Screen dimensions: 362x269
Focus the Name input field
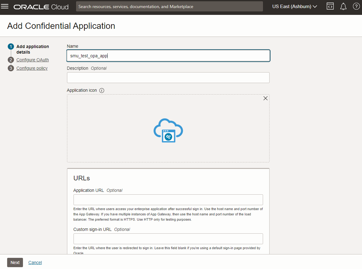[168, 56]
